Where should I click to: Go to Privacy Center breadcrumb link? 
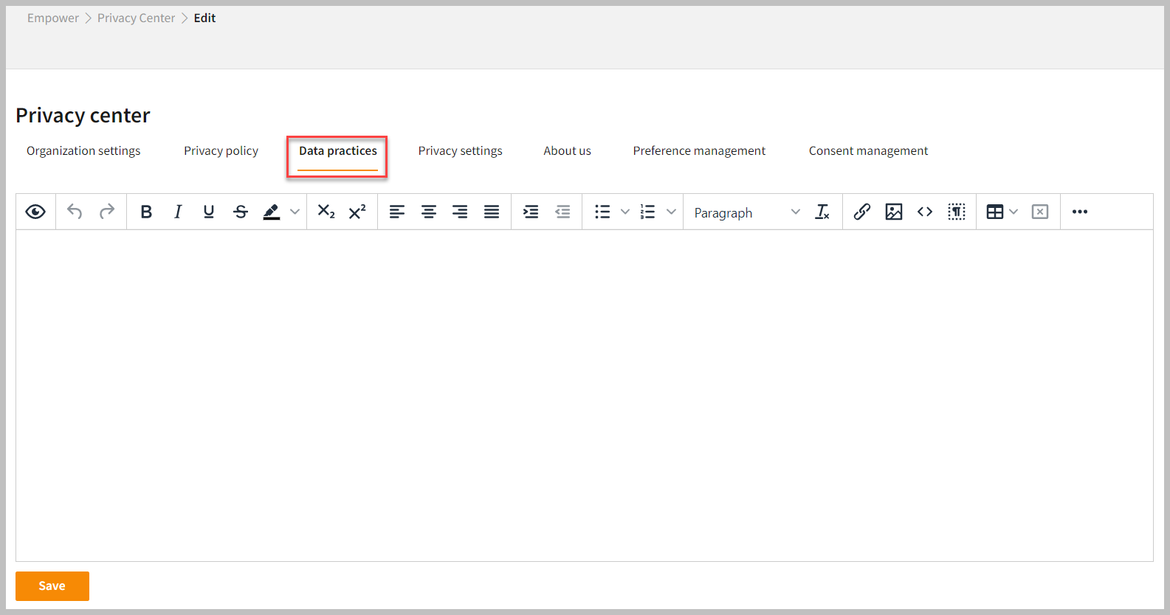137,18
